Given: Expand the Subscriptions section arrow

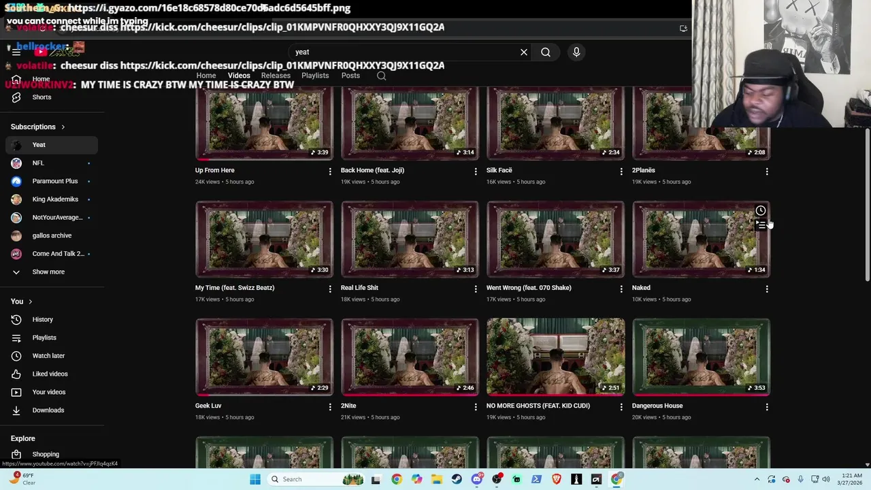Looking at the screenshot, I should click(x=63, y=127).
